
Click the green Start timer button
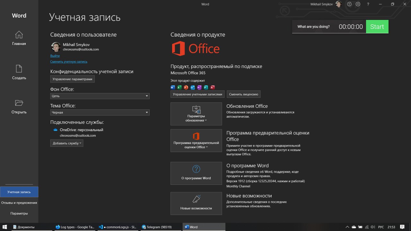pos(377,27)
